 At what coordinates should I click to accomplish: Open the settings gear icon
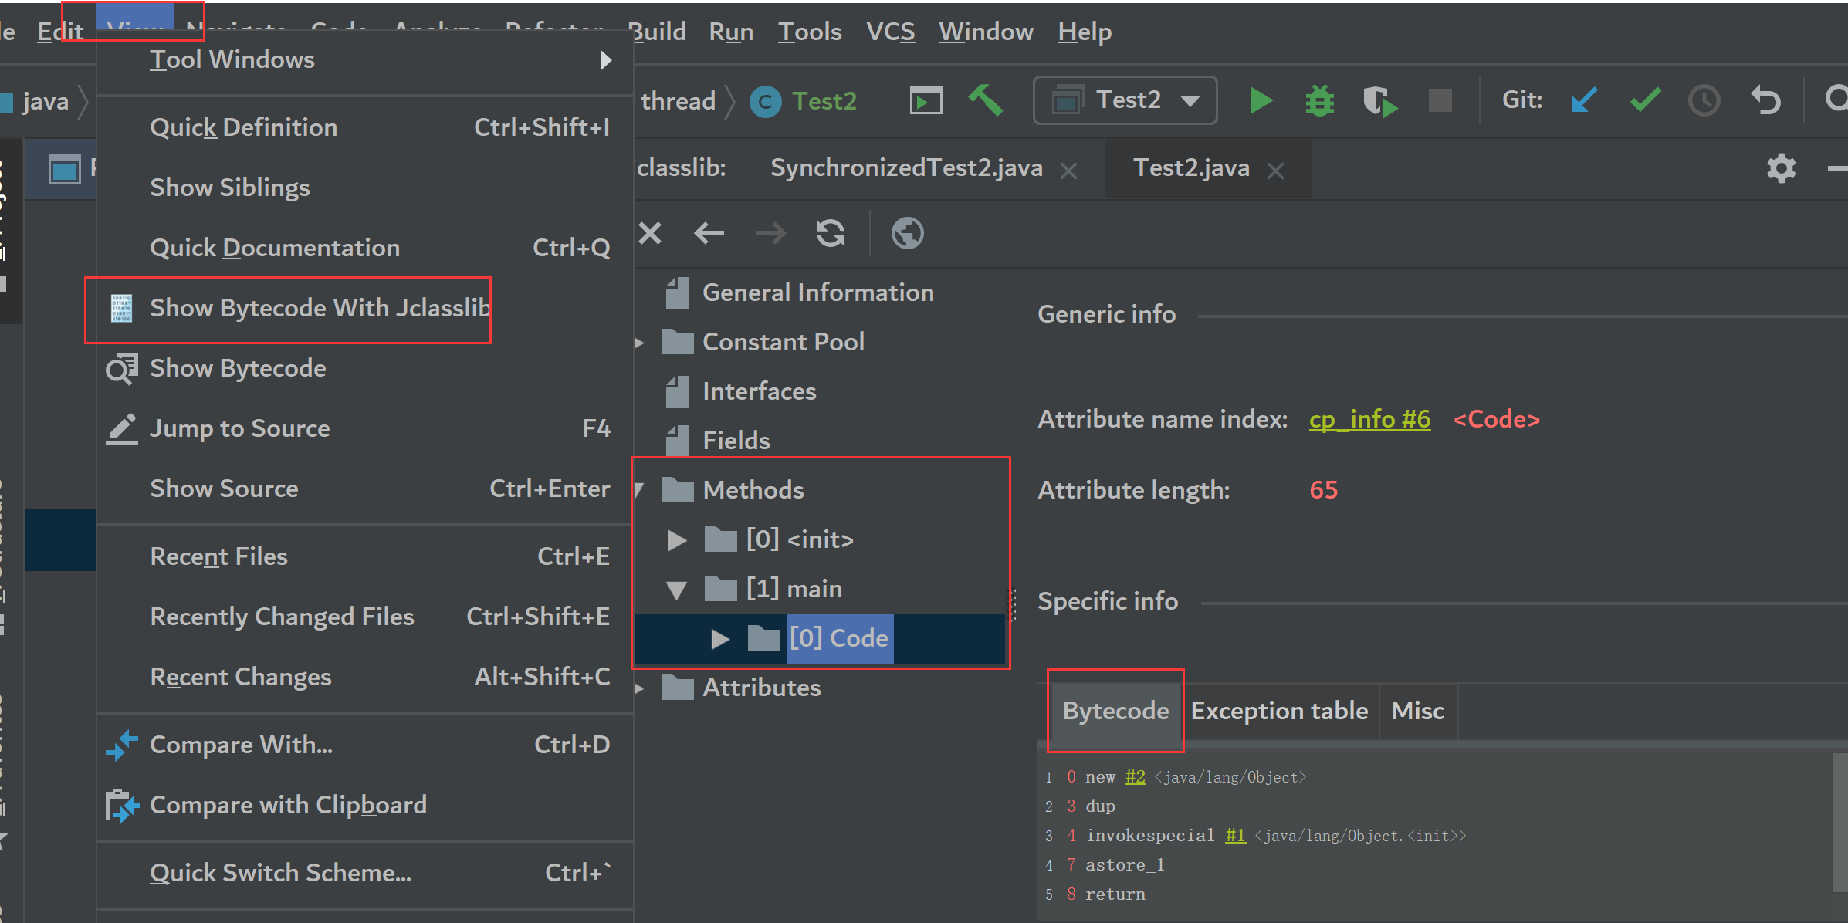point(1781,168)
